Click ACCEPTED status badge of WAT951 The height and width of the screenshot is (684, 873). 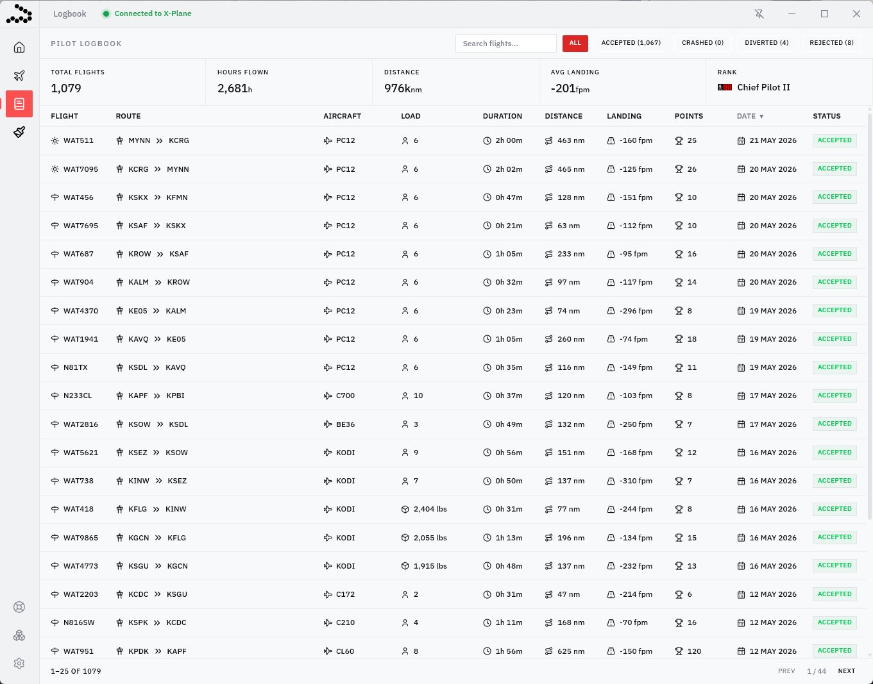[835, 651]
